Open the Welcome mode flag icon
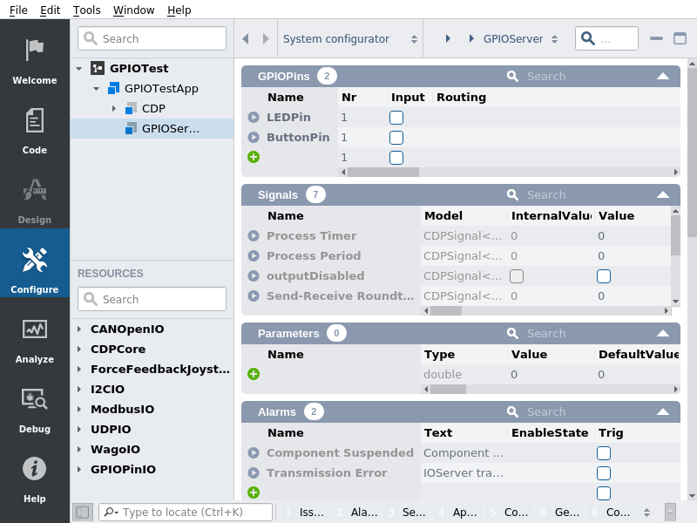Viewport: 697px width, 523px height. coord(34,49)
